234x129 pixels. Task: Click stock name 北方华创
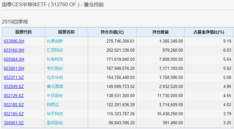pos(55,78)
